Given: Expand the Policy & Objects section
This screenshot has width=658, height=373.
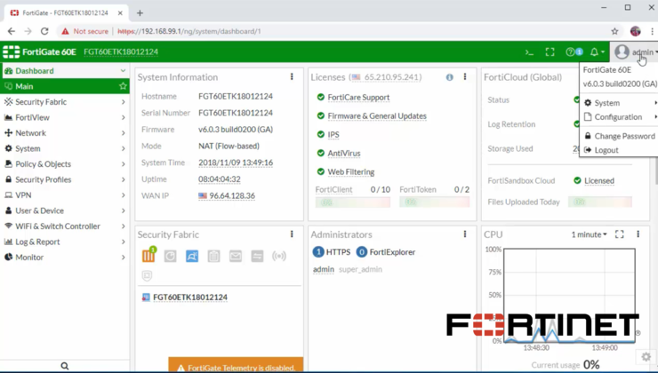Looking at the screenshot, I should (x=64, y=164).
